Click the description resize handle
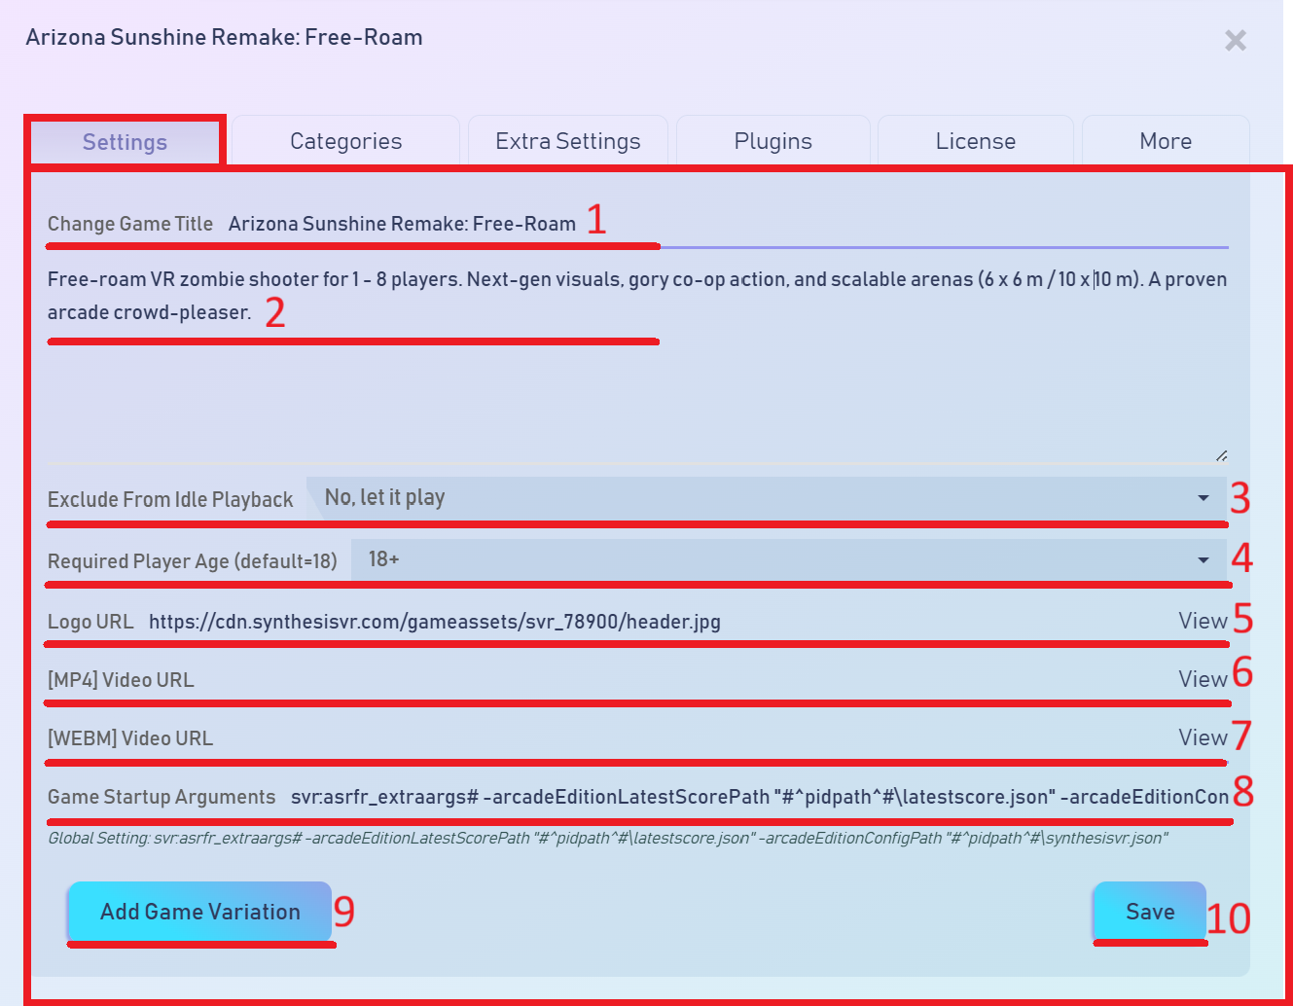The image size is (1293, 1006). (x=1221, y=455)
